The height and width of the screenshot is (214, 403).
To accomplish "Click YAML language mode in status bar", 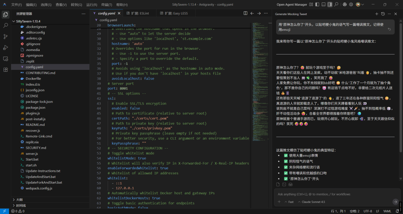I will pyautogui.click(x=387, y=211).
